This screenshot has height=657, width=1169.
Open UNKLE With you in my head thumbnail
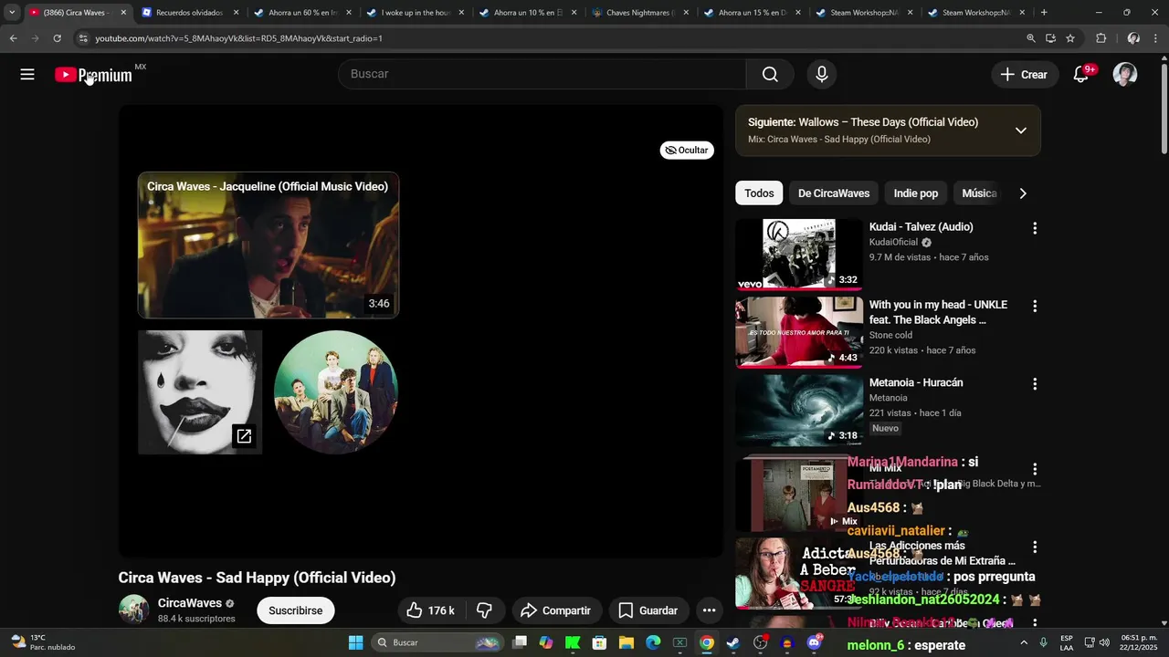799,332
